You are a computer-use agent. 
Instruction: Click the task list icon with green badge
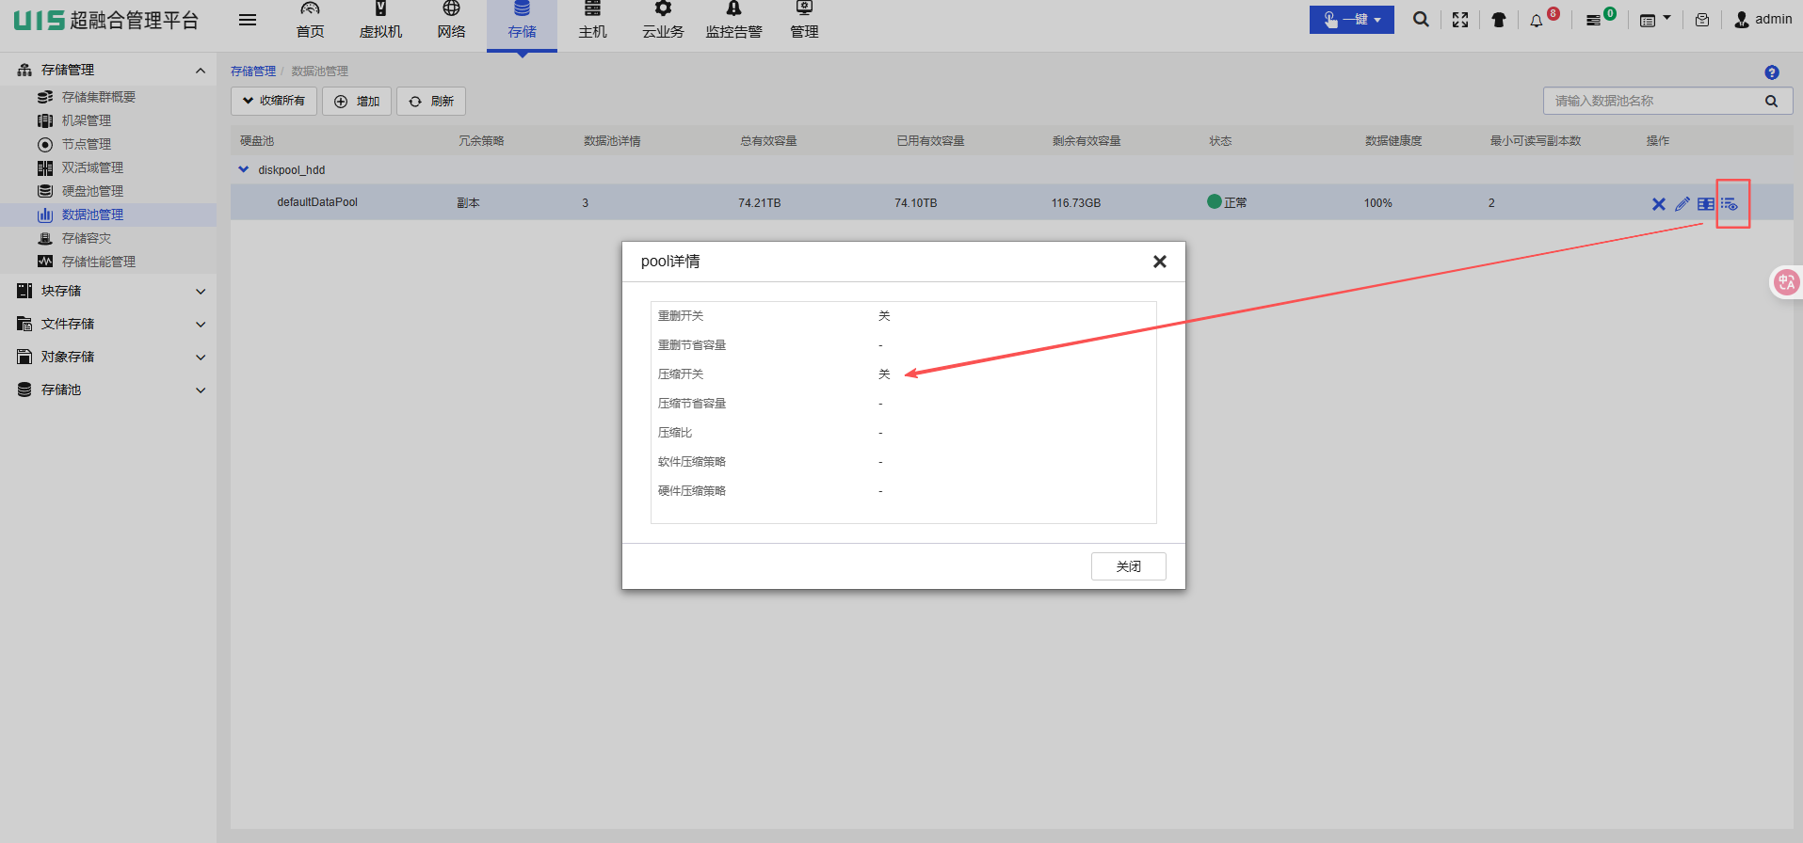point(1594,20)
